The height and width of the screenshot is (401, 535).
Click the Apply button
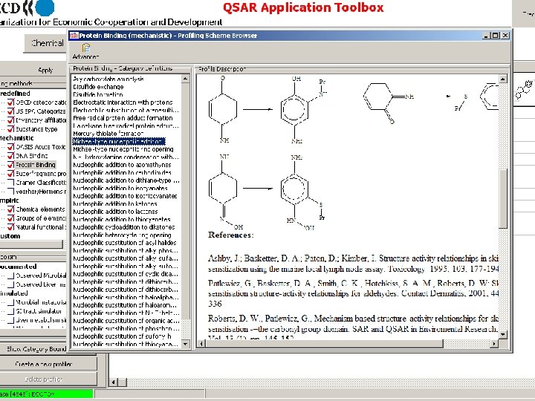(x=45, y=71)
